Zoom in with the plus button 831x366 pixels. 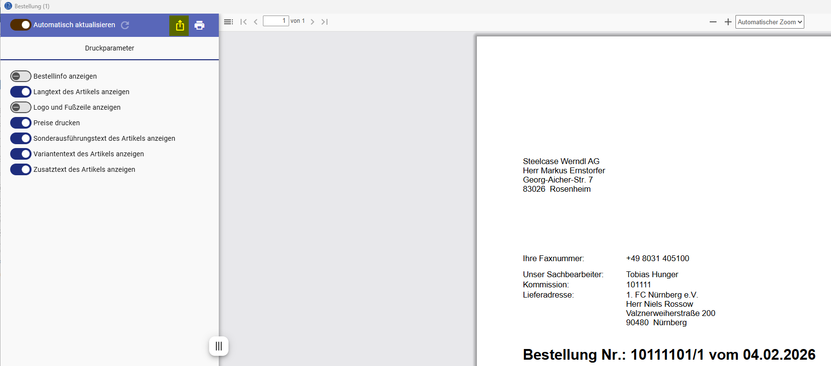click(728, 22)
